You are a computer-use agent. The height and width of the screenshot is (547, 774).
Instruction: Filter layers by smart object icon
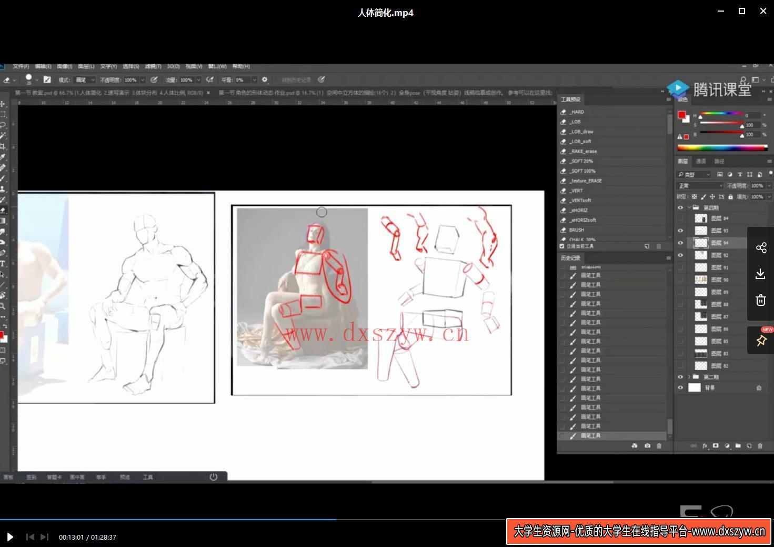coord(759,174)
